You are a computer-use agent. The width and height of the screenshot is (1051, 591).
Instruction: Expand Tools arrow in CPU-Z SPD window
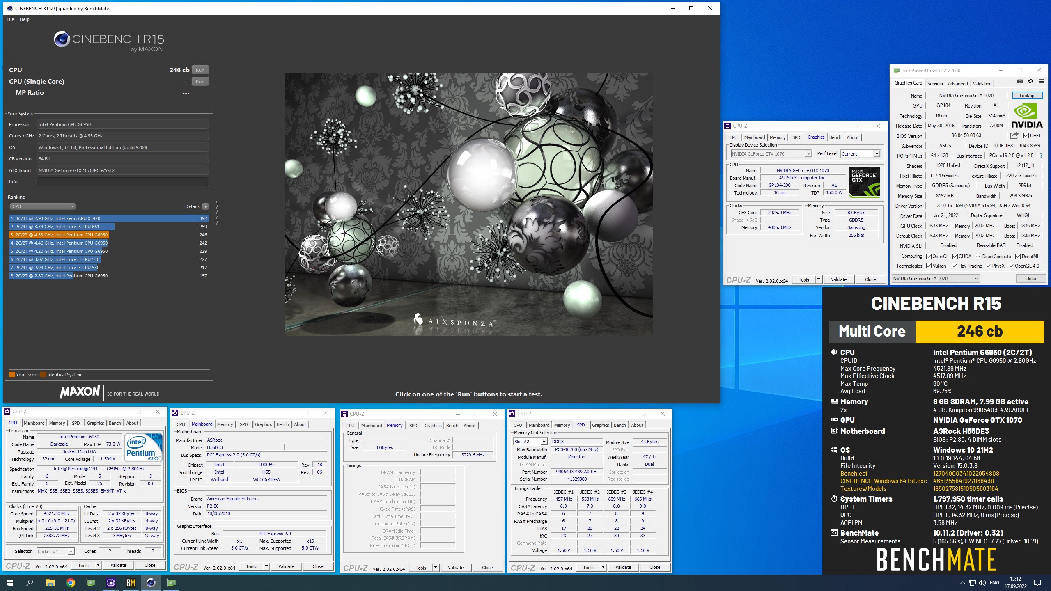pos(603,567)
